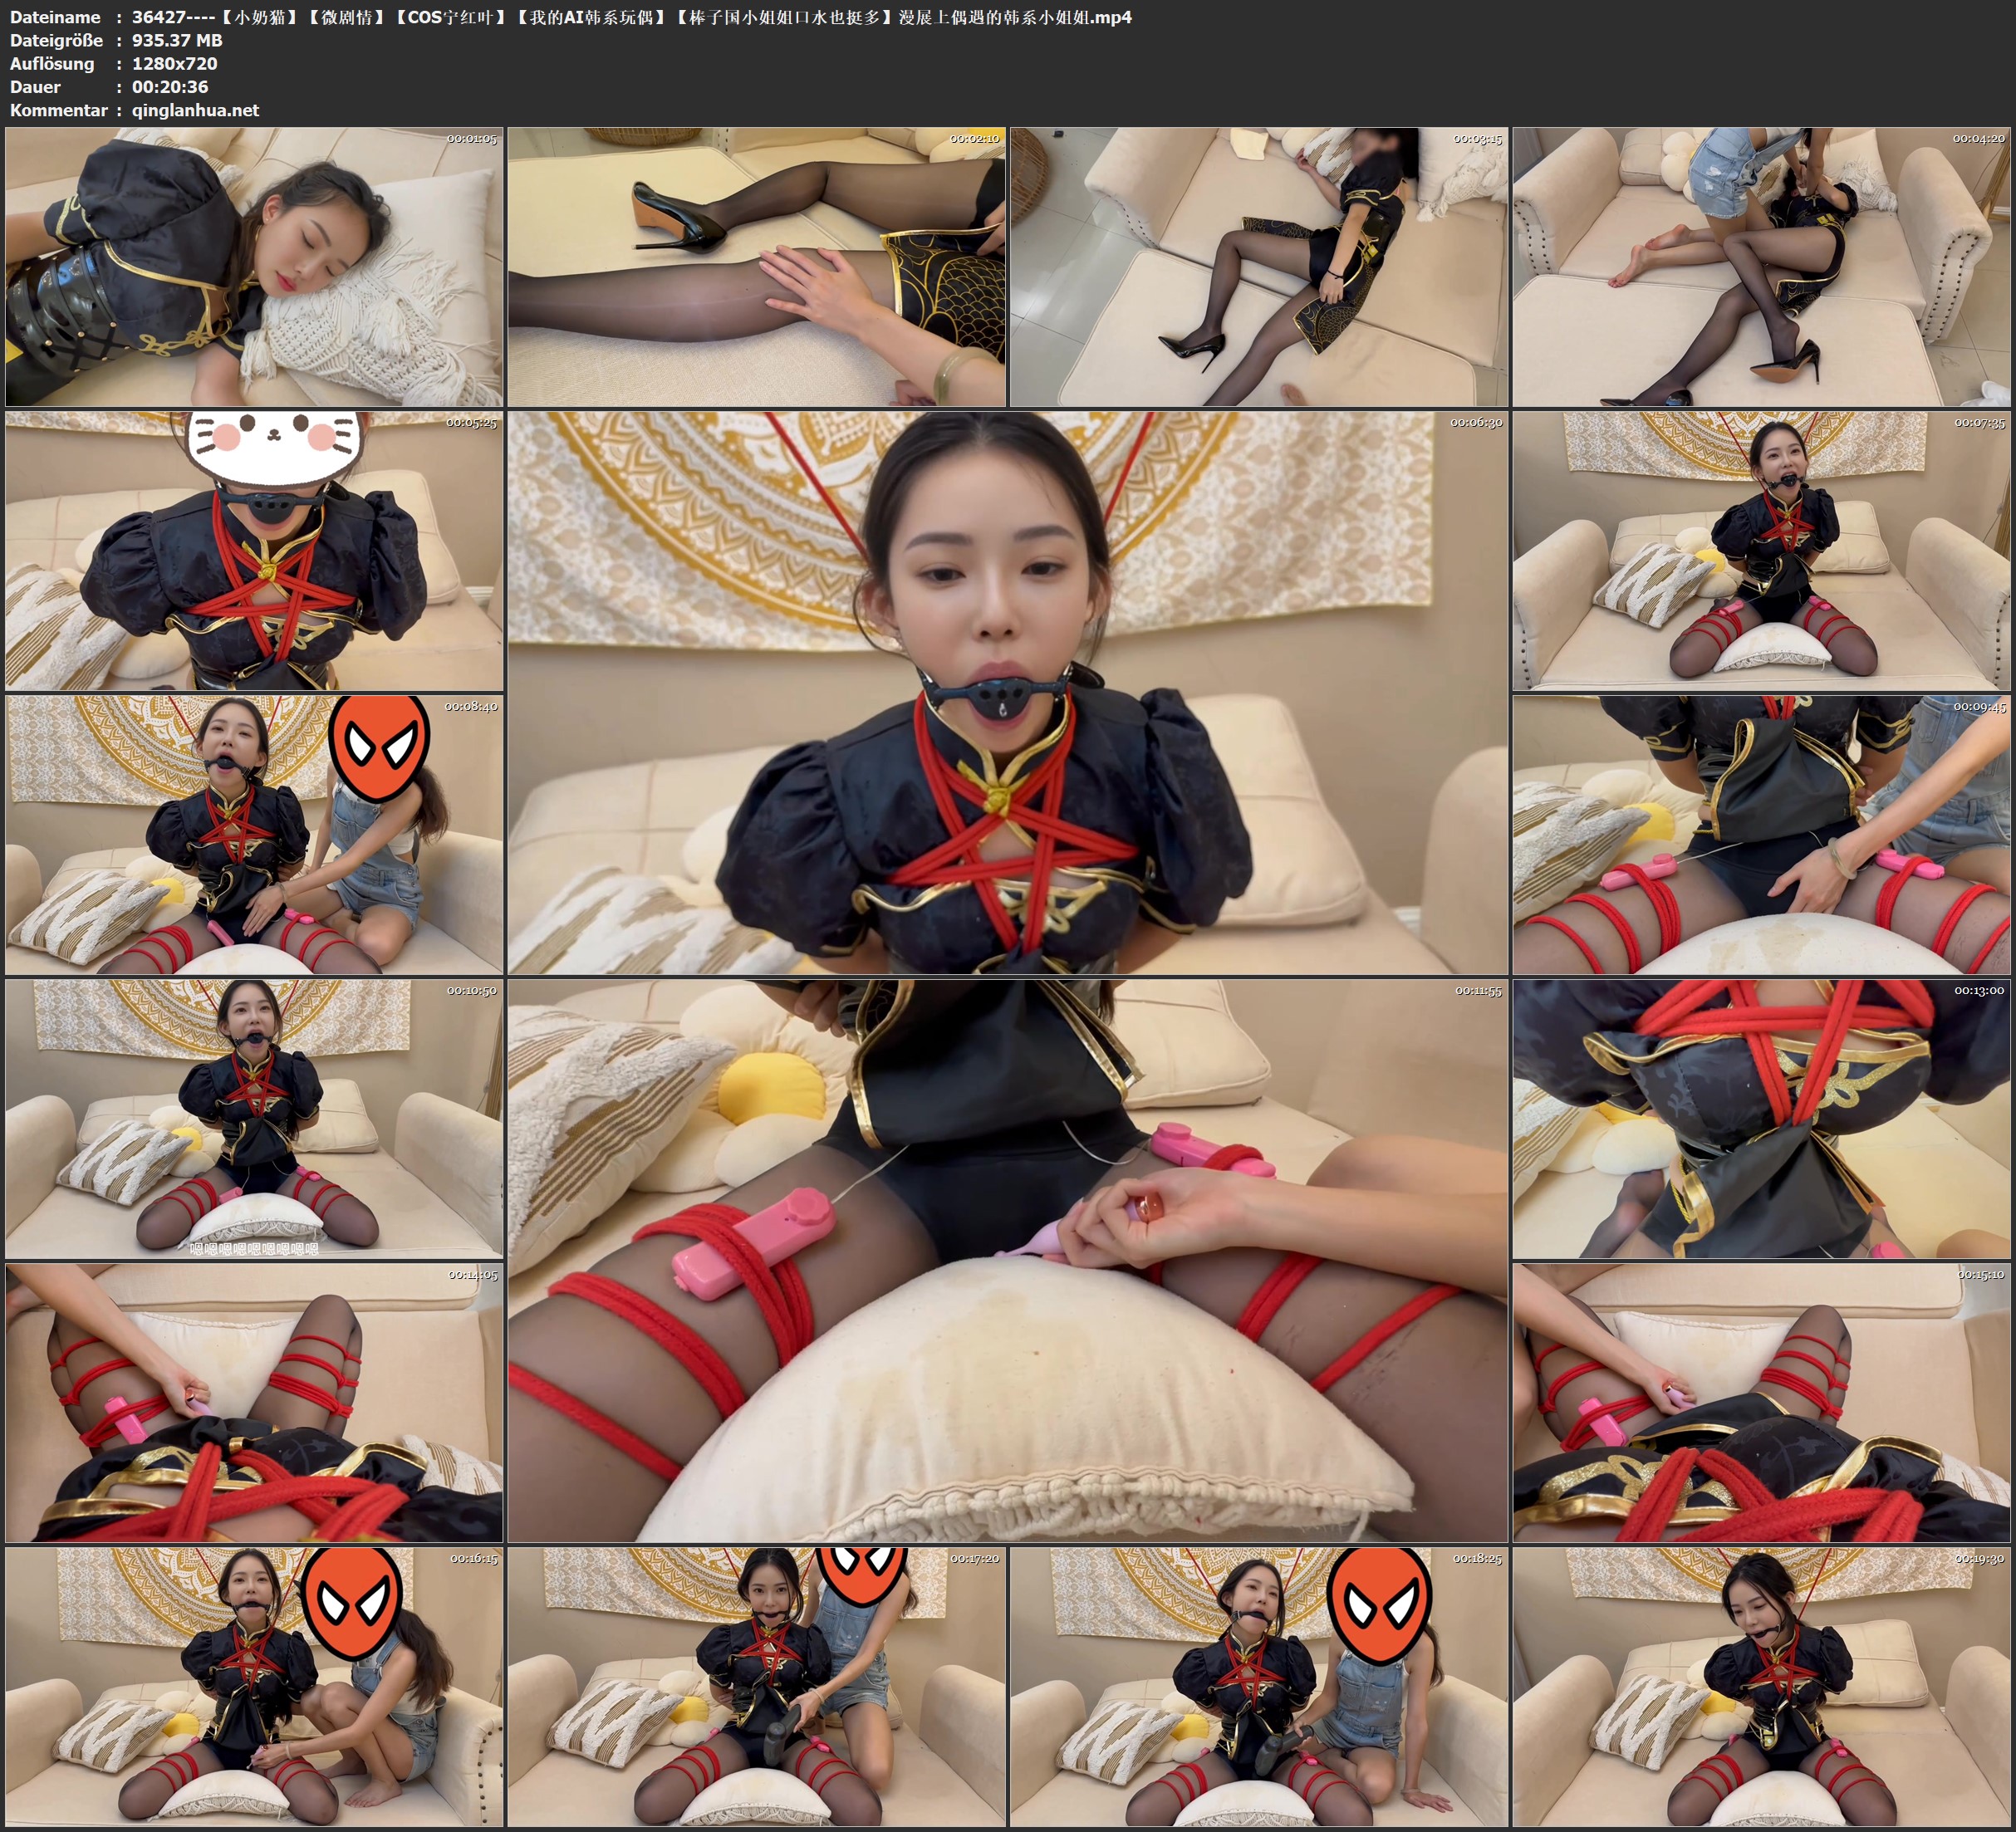Screen dimensions: 2016x1832
Task: Click the qinglanhua.net comment text
Action: pos(195,110)
